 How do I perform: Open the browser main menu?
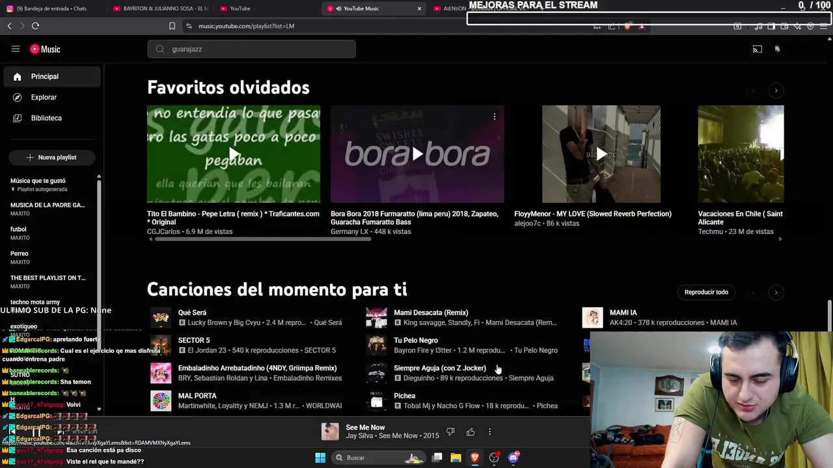pos(823,26)
